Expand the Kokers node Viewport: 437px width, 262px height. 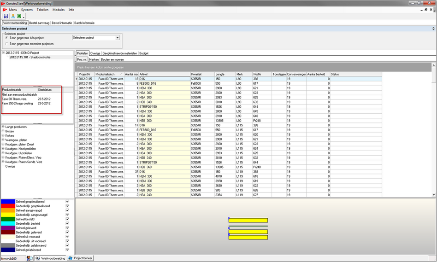tap(3, 135)
